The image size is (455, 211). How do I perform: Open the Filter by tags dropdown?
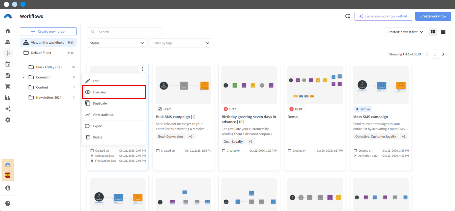pos(181,43)
